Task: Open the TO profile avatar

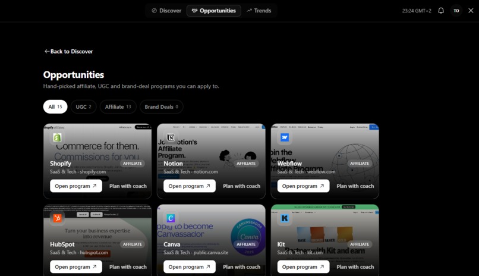Action: pyautogui.click(x=456, y=11)
